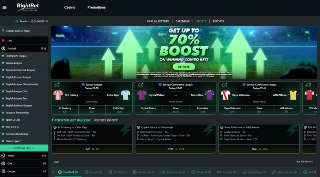The height and width of the screenshot is (177, 320).
Task: Click AEK Athens yellow jersey icon
Action: 293,95
